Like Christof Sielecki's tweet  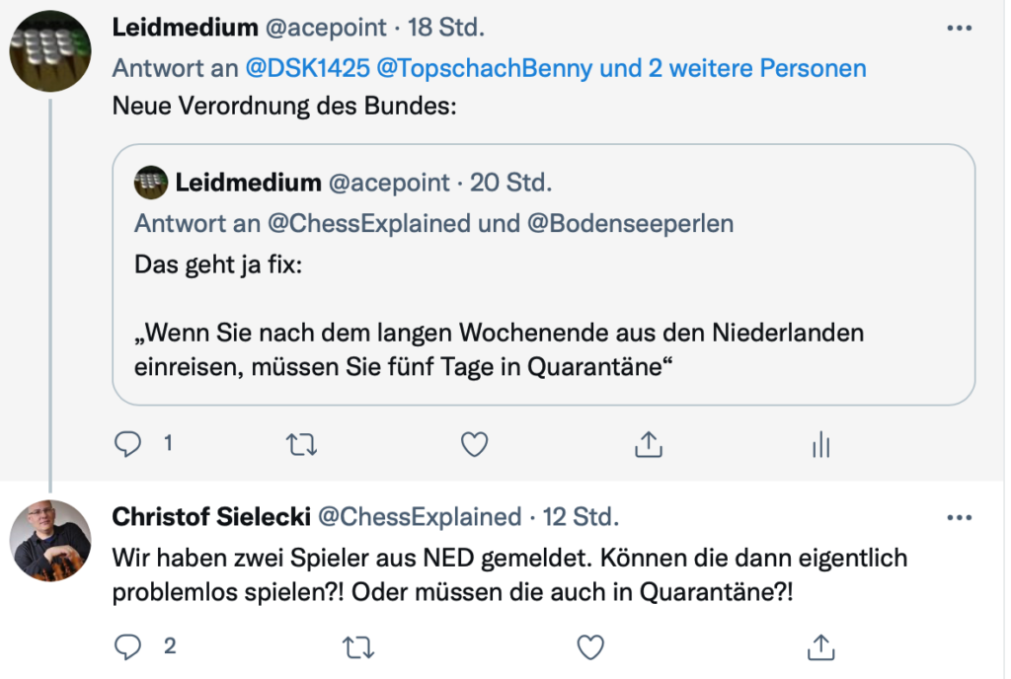tap(590, 647)
